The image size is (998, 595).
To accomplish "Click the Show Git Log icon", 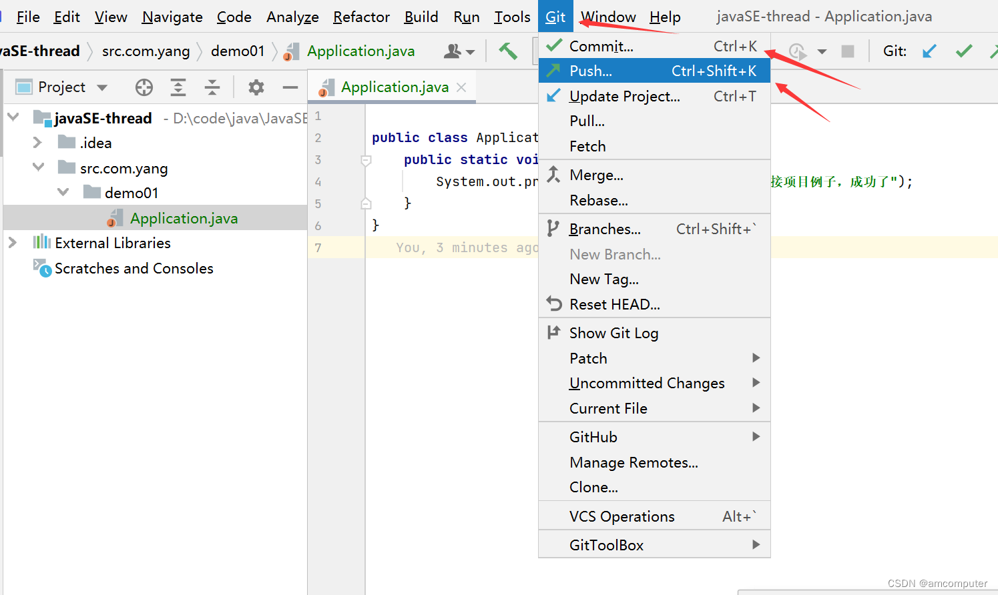I will [x=553, y=332].
